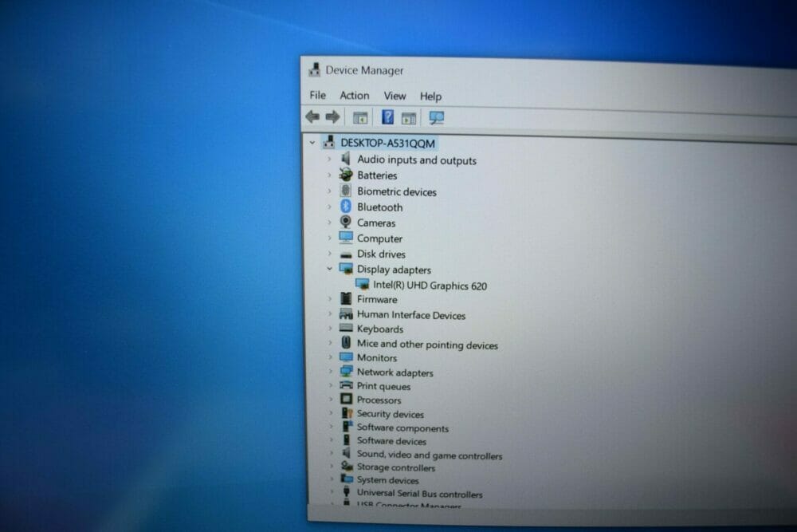Screen dimensions: 797x532
Task: Select the Human Interface Devices label
Action: [x=411, y=315]
